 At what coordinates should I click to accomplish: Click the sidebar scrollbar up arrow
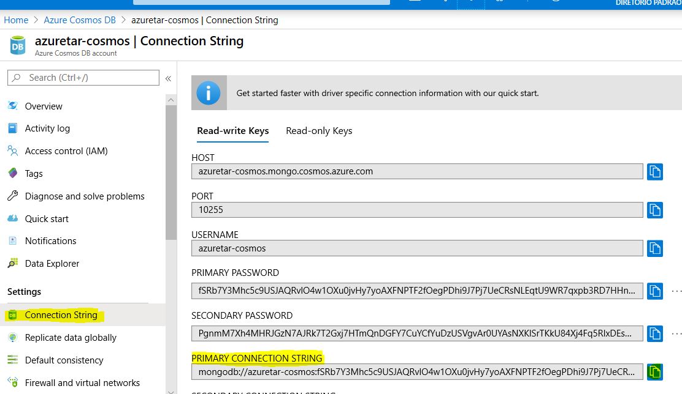click(171, 100)
